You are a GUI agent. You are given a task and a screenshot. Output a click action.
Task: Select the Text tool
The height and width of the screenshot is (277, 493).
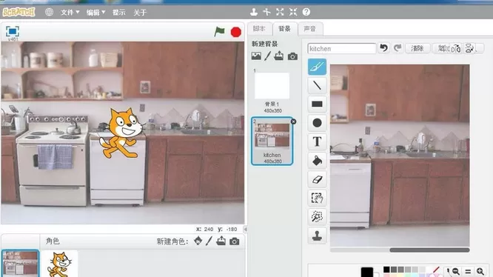click(x=317, y=141)
